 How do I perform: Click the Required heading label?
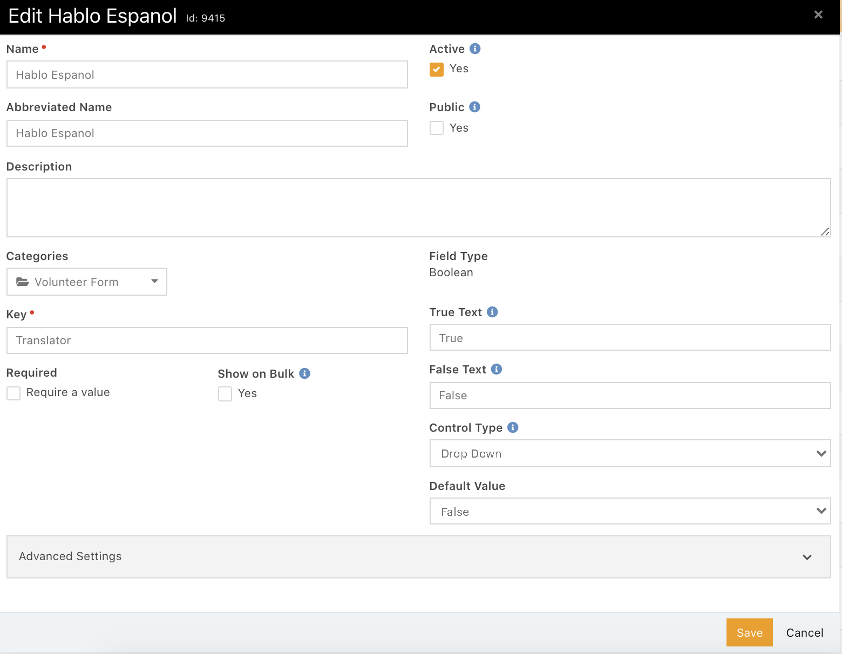[x=31, y=373]
